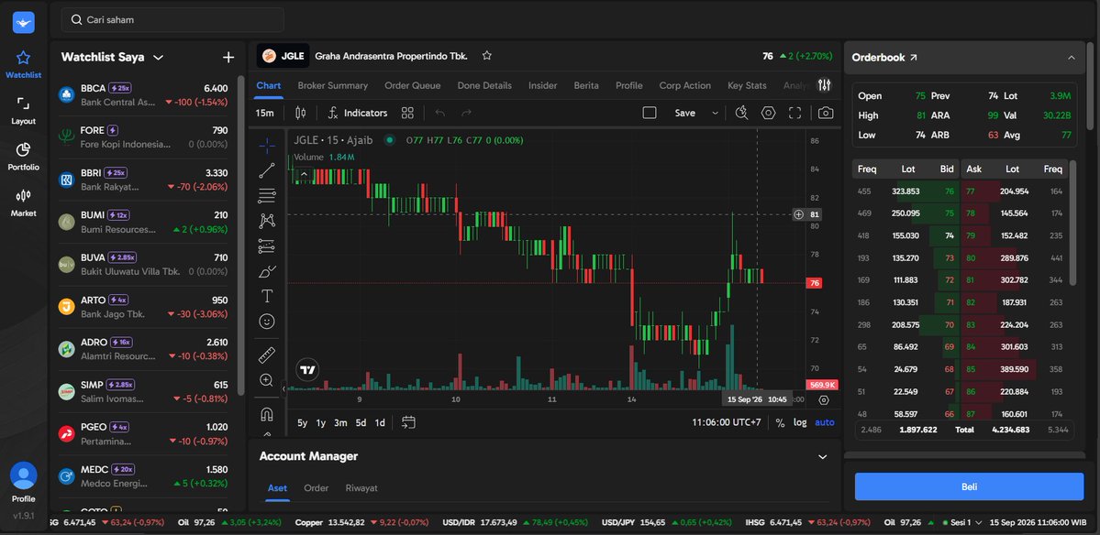Select the pattern drawing tool
This screenshot has width=1100, height=535.
tap(267, 221)
